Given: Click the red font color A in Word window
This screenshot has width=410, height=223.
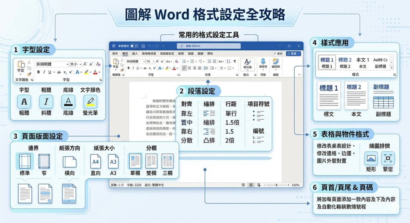Looking at the screenshot, I should coord(174,68).
